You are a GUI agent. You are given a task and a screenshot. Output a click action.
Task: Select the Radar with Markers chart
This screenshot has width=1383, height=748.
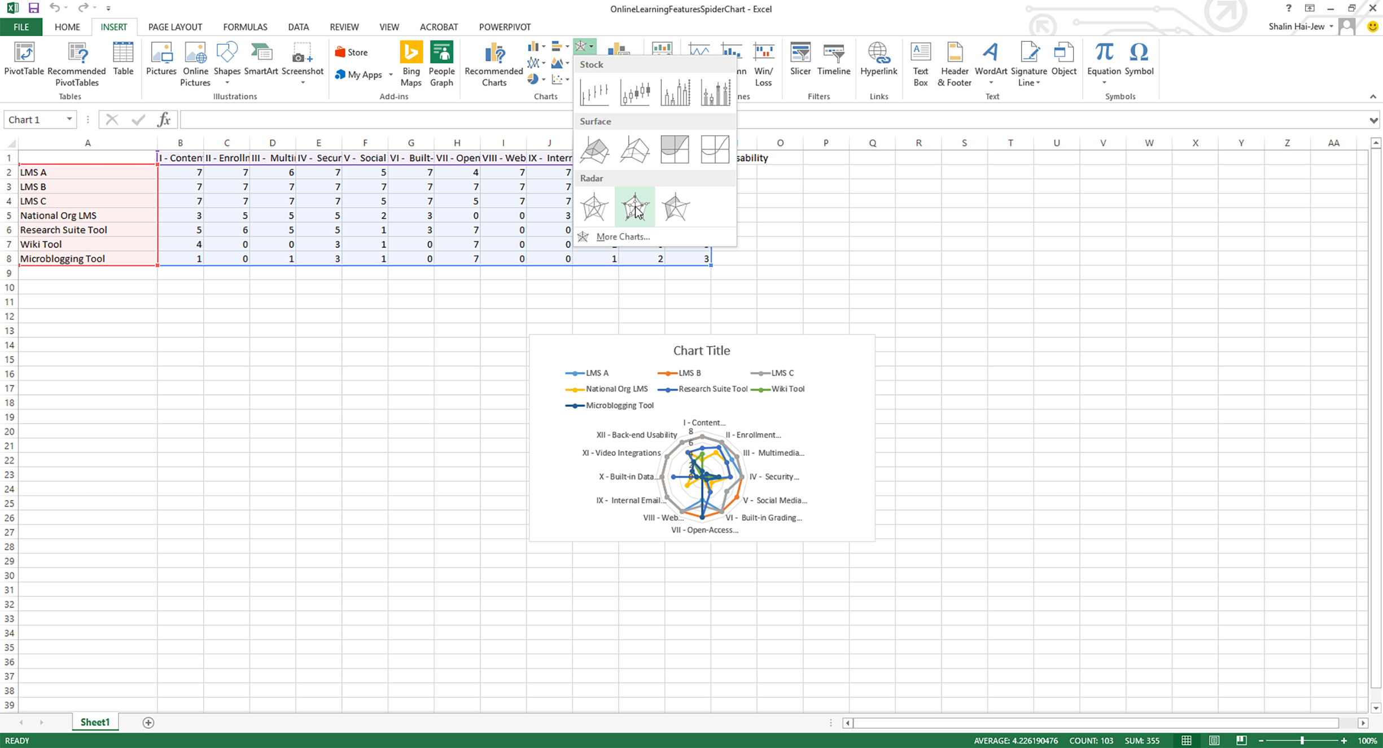click(634, 206)
